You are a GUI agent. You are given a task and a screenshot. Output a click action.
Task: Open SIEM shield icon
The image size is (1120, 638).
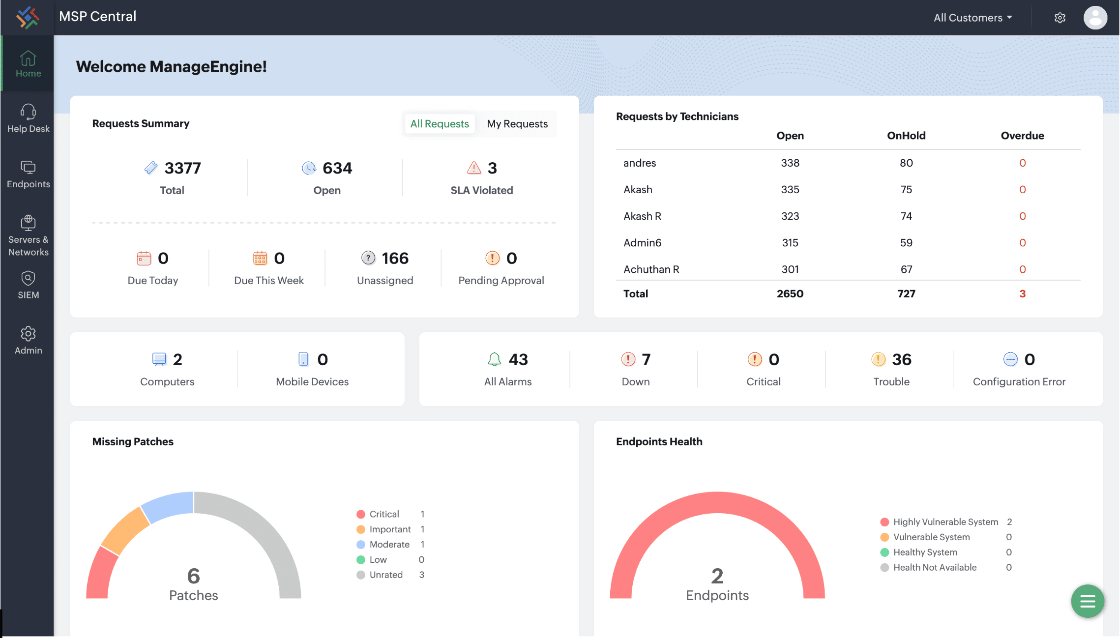tap(28, 278)
